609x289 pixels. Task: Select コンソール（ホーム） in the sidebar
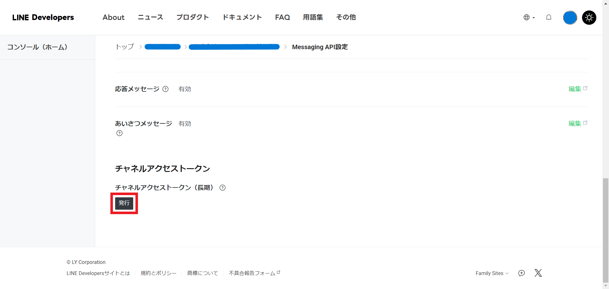click(37, 47)
